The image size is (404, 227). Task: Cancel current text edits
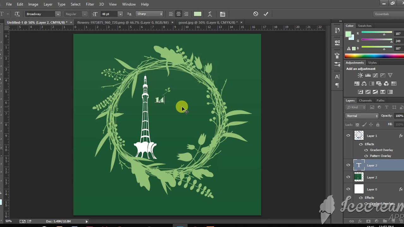256,14
